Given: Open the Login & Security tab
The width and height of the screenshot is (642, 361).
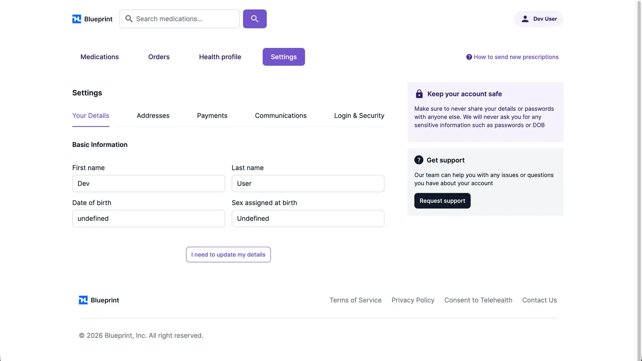Looking at the screenshot, I should coord(359,115).
